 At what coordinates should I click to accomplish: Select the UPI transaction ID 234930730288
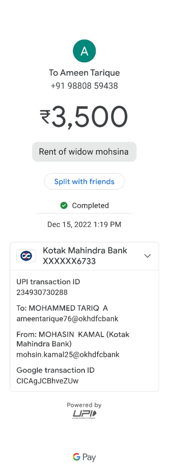click(42, 292)
